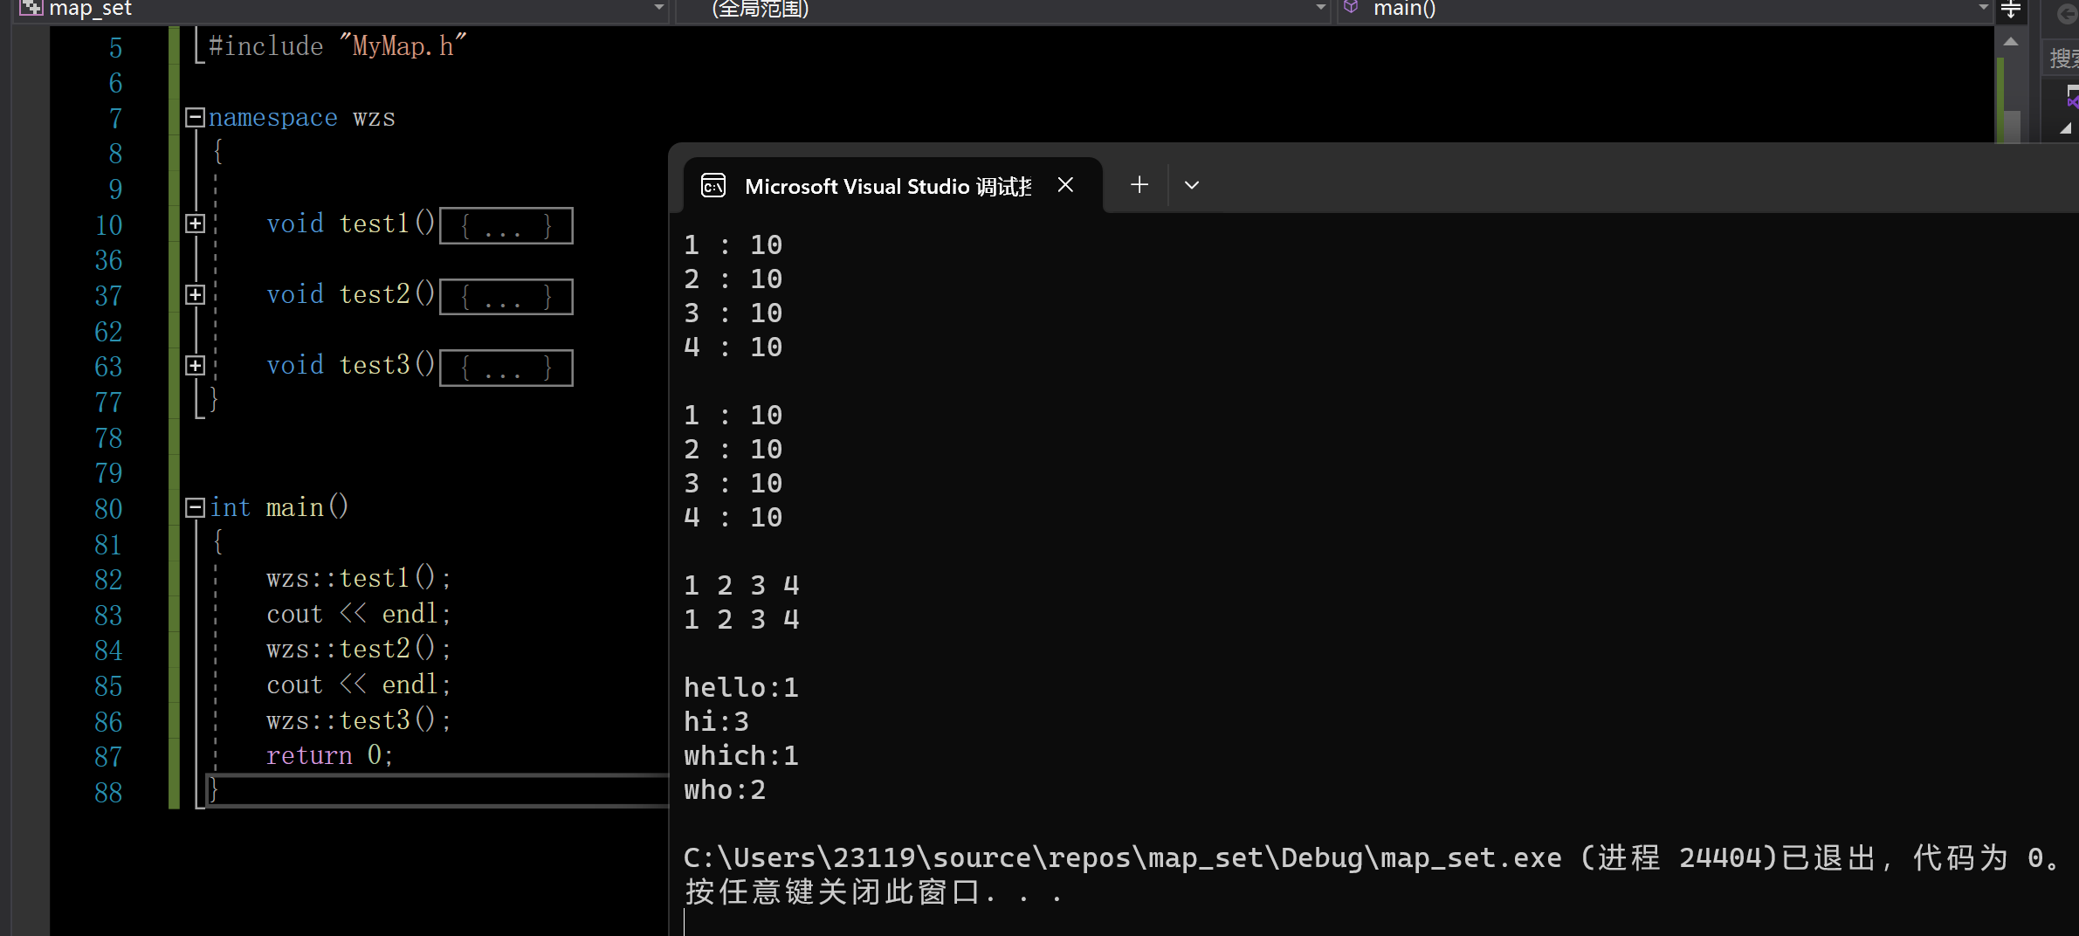Click the map_set.exe exit path line
Viewport: 2079px width, 936px height.
(1372, 858)
